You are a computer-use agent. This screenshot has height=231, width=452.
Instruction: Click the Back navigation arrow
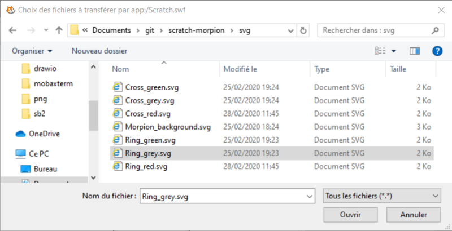pos(12,30)
